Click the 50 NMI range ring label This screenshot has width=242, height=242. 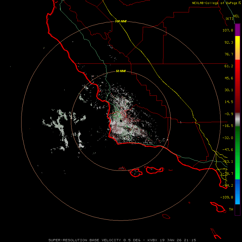121,71
